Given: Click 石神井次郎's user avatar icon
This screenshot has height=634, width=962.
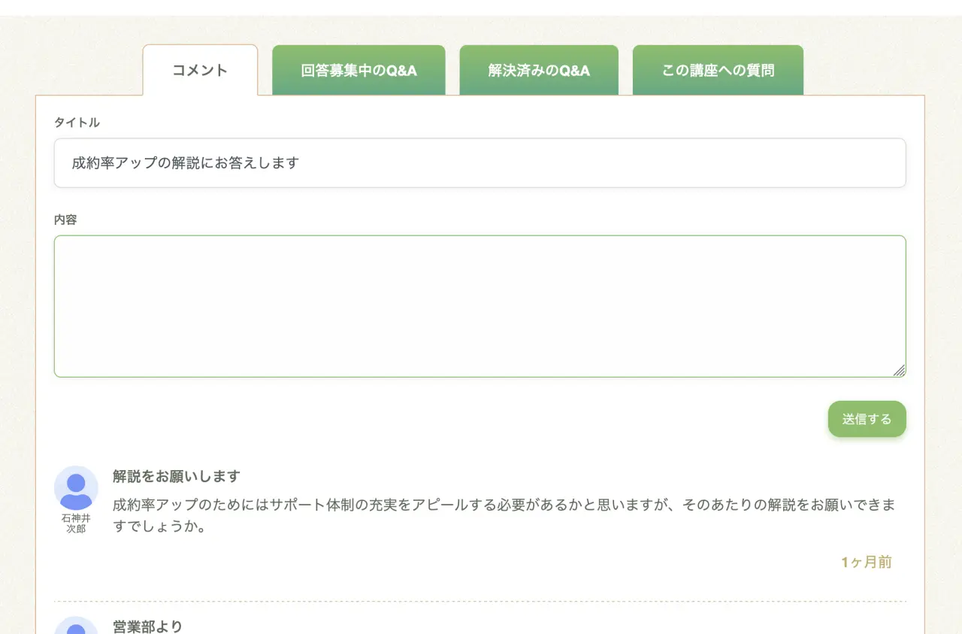Looking at the screenshot, I should tap(76, 487).
